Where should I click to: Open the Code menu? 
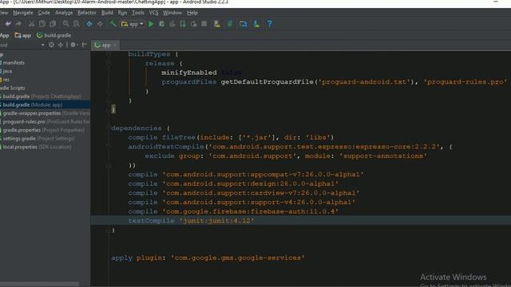click(x=44, y=13)
